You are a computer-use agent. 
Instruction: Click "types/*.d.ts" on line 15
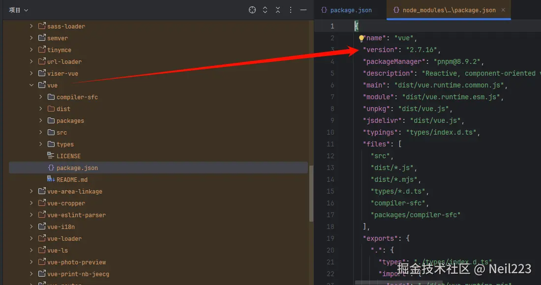coord(398,191)
